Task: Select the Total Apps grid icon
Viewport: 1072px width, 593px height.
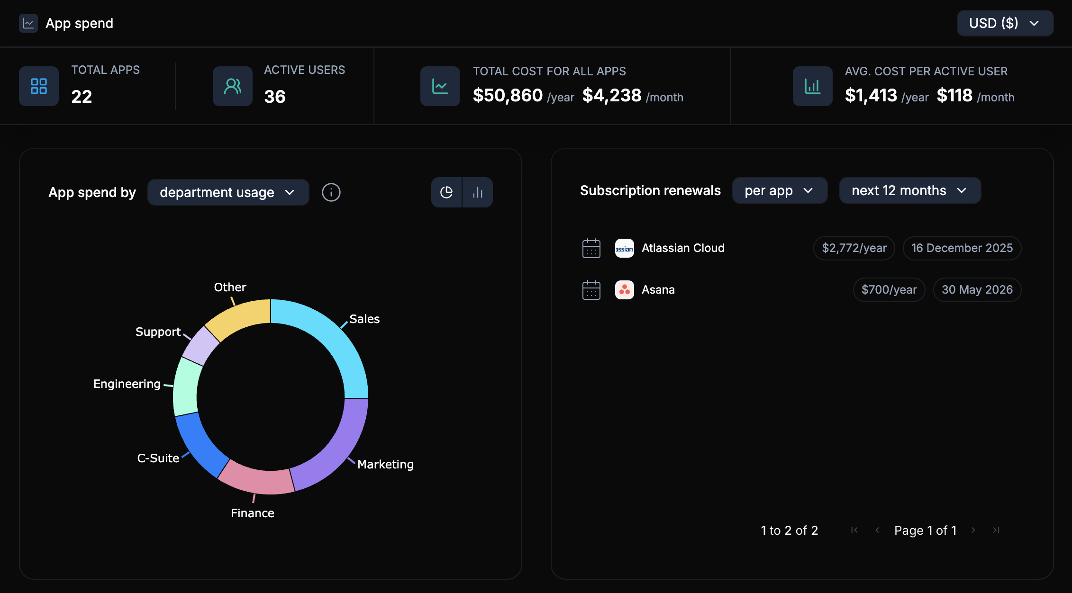Action: 38,86
